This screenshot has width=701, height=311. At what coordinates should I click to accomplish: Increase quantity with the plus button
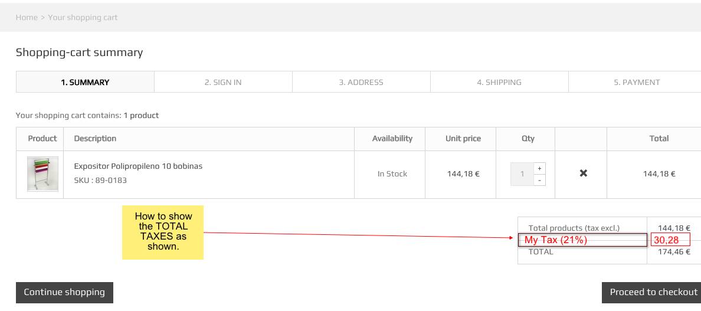pos(539,168)
